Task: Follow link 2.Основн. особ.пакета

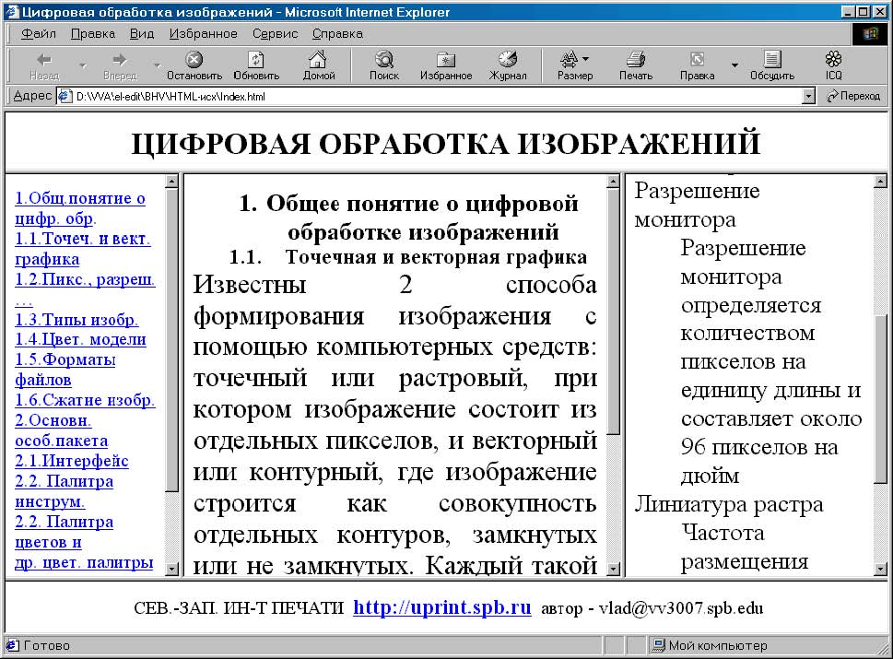Action: tap(61, 430)
